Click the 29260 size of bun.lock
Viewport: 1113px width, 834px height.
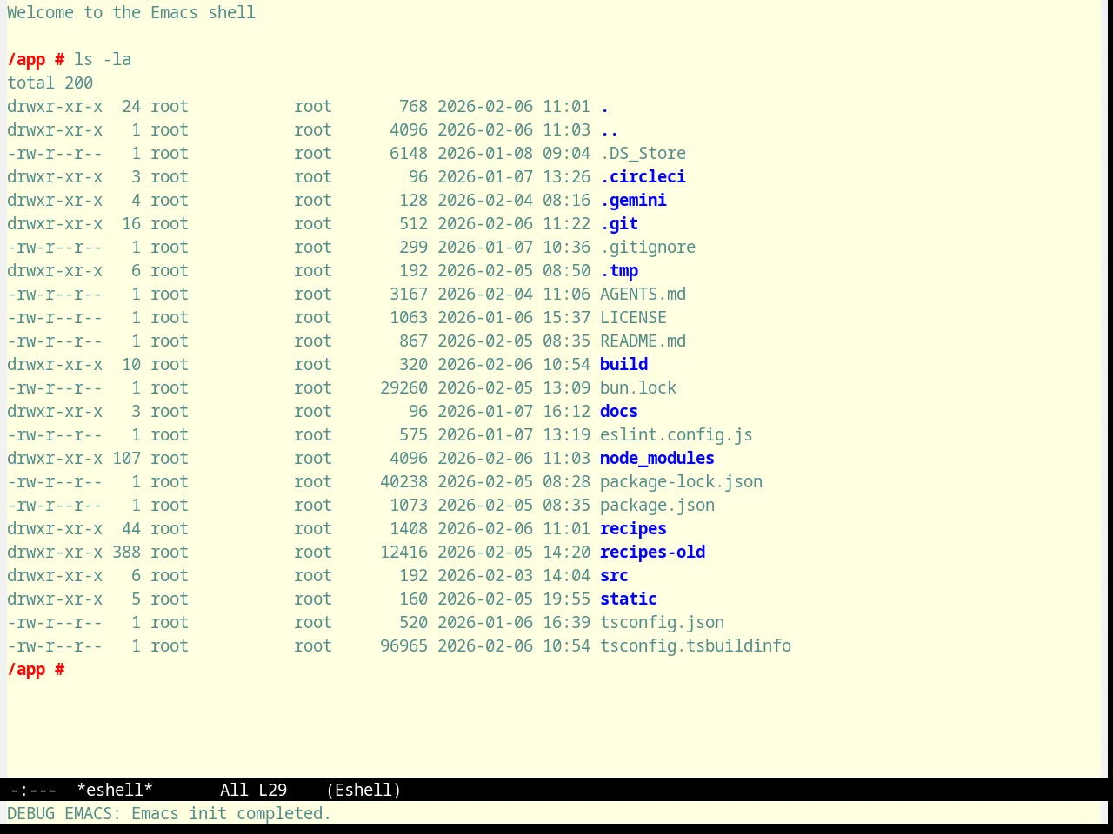[x=403, y=388]
